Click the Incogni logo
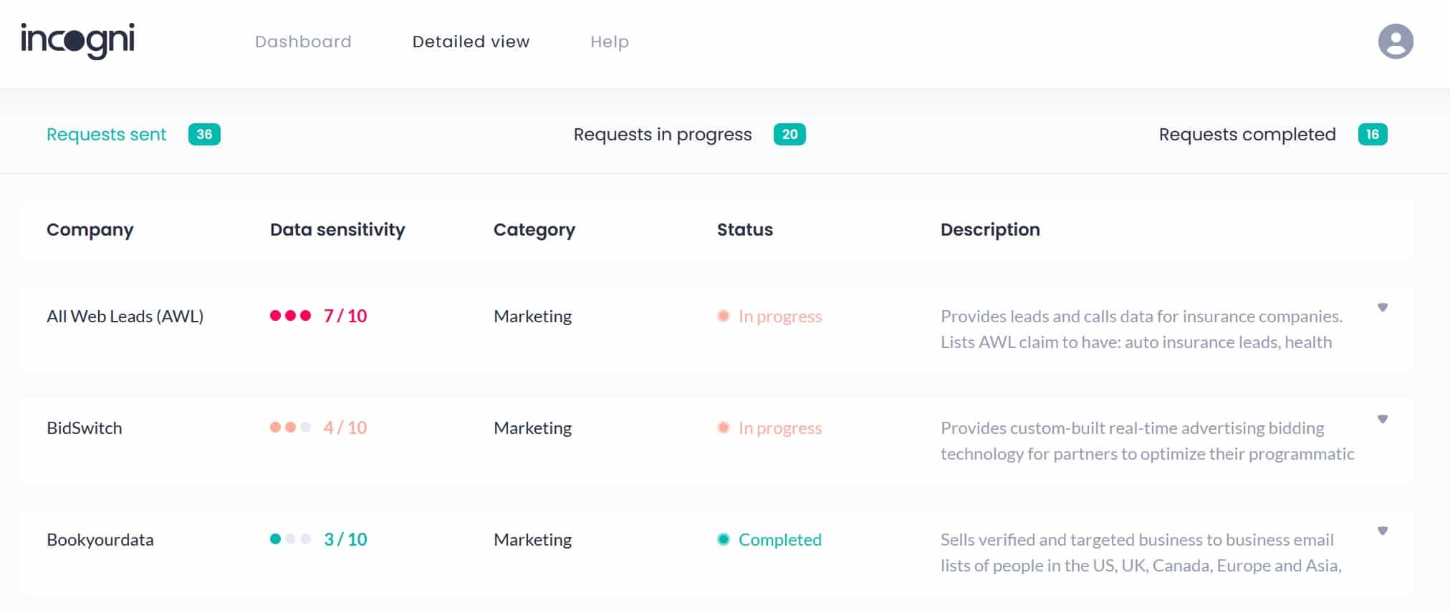Screen dimensions: 1450x613 [77, 41]
